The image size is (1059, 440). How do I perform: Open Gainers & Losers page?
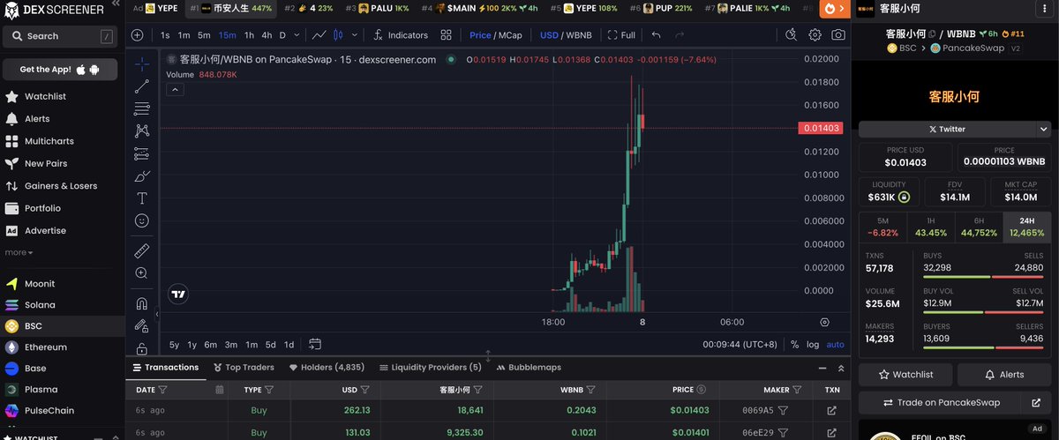[61, 186]
